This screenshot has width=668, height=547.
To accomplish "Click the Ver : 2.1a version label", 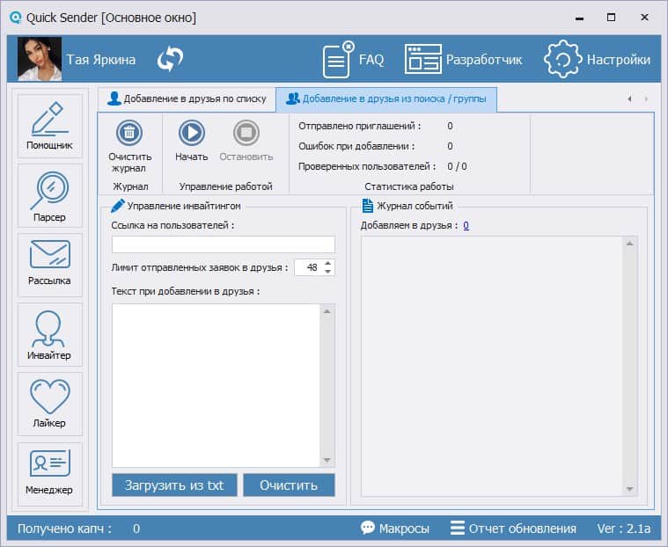I will (624, 529).
